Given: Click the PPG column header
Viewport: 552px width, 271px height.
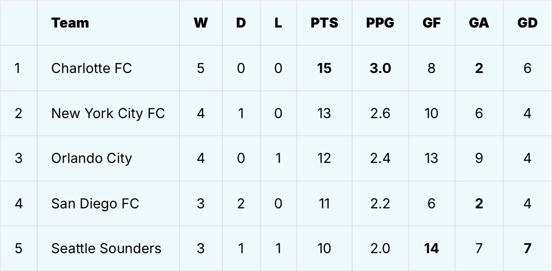Looking at the screenshot, I should coord(380,23).
